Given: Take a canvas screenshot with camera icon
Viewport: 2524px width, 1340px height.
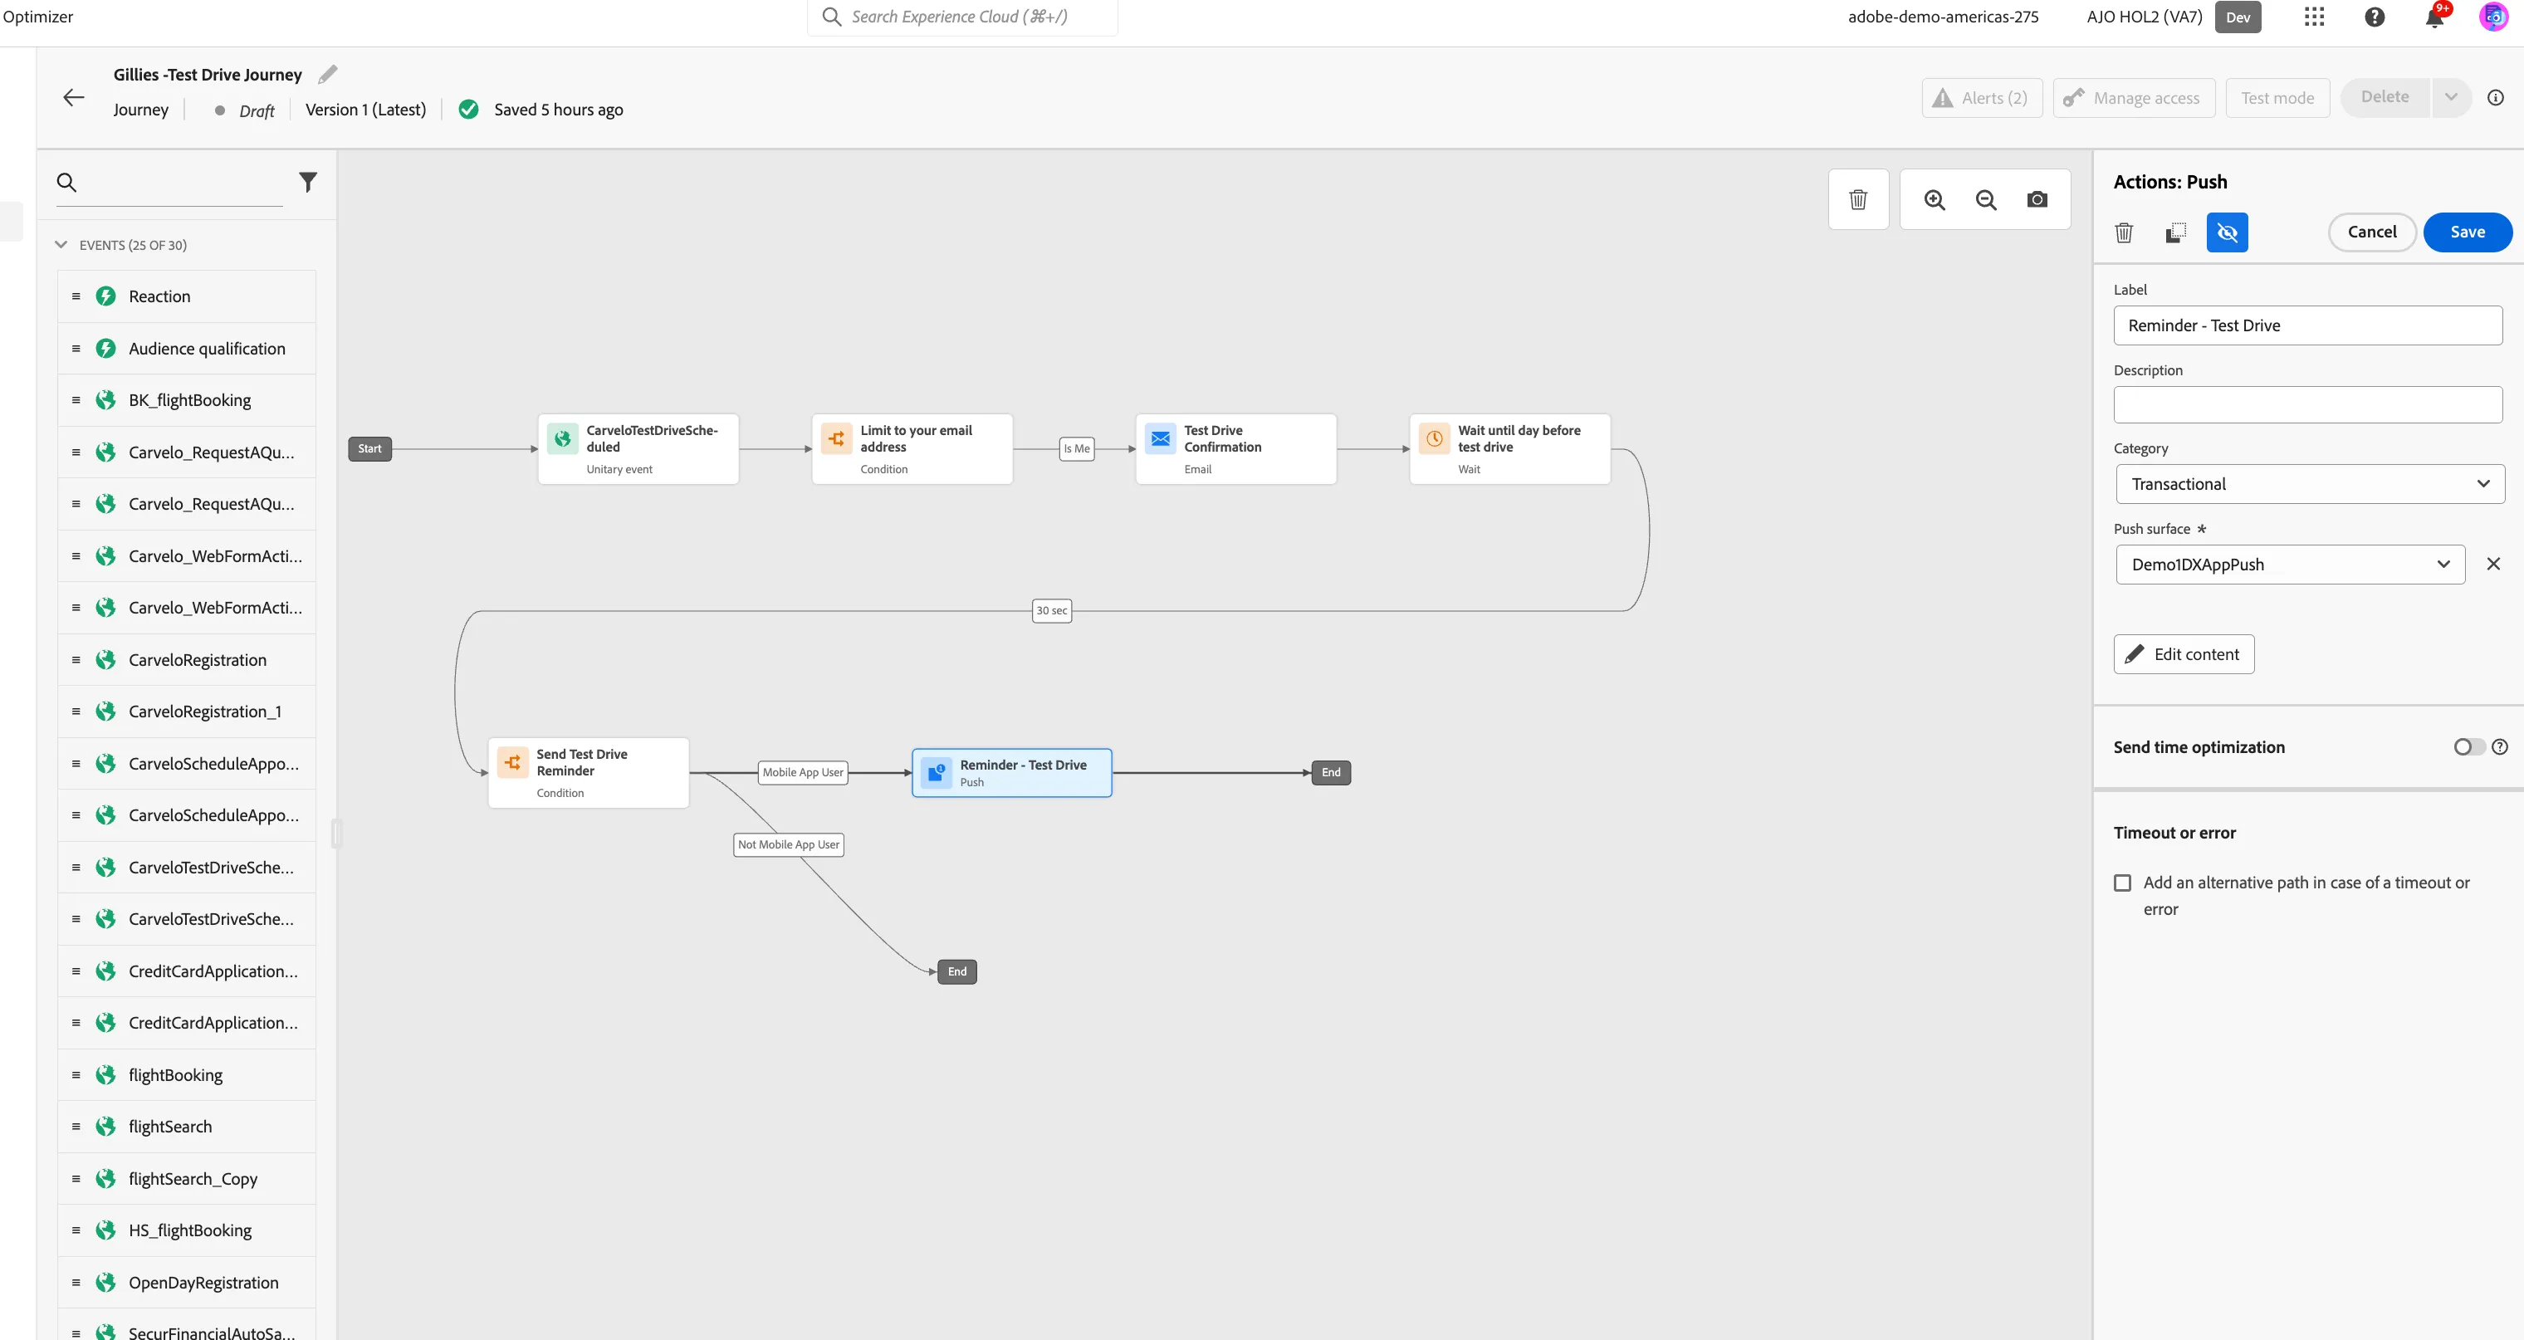Looking at the screenshot, I should tap(2037, 200).
